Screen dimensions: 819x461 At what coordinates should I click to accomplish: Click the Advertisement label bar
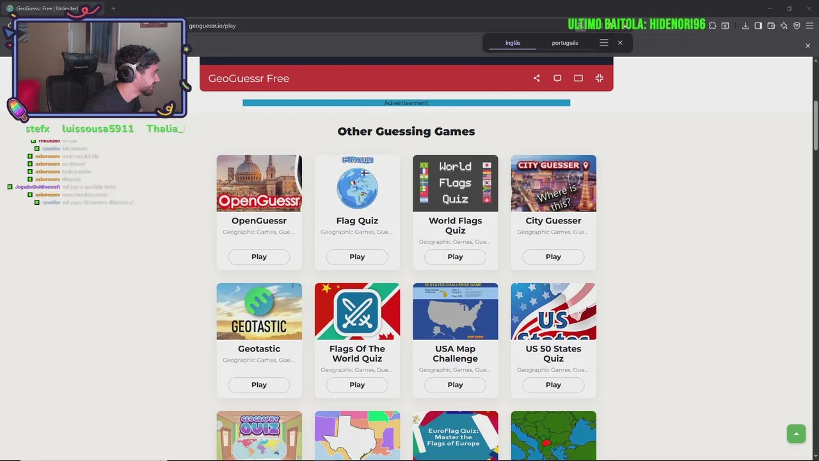point(406,102)
